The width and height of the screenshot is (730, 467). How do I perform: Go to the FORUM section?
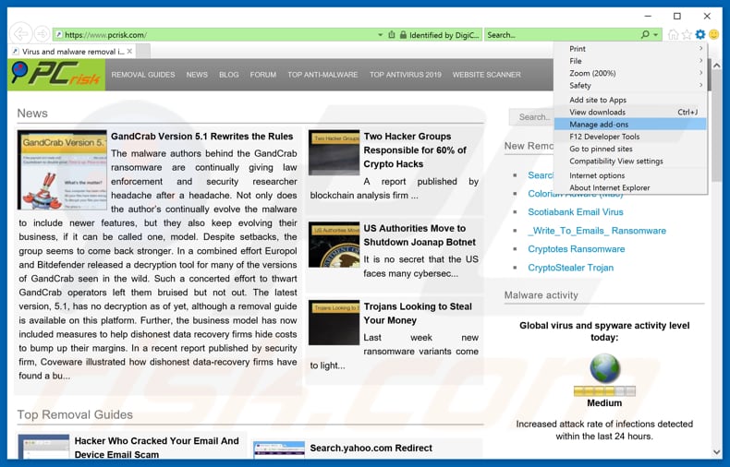pyautogui.click(x=262, y=75)
